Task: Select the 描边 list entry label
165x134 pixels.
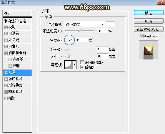Action: [x=12, y=98]
